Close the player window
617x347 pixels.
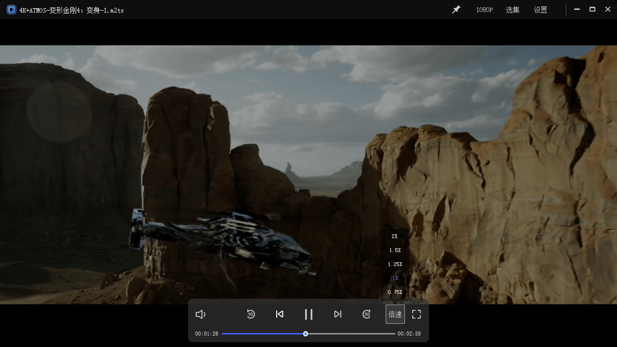click(x=608, y=9)
